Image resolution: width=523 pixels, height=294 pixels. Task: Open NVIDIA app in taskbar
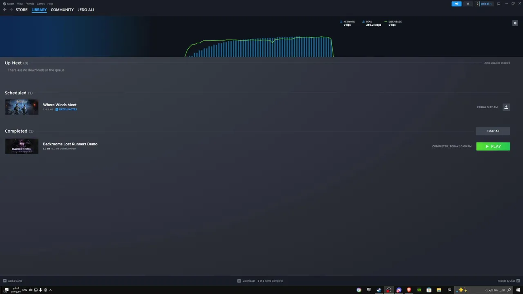[x=419, y=290]
